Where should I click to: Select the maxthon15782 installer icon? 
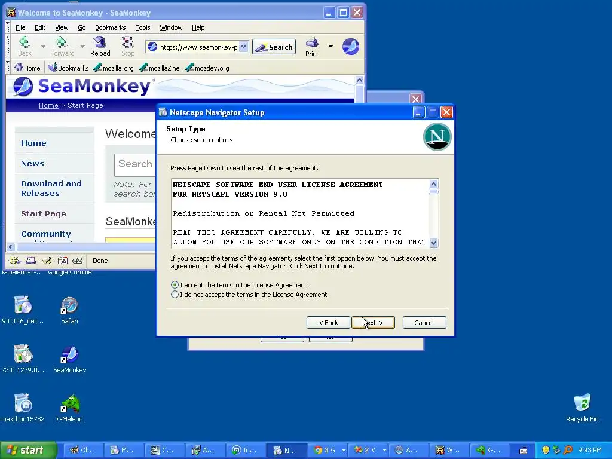[23, 409]
